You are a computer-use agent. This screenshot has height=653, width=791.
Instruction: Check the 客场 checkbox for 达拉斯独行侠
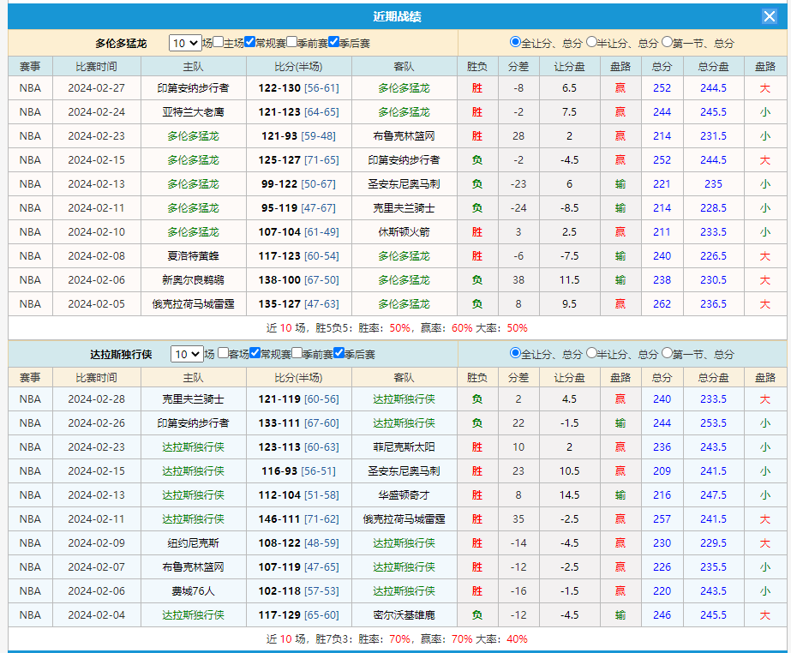point(224,353)
